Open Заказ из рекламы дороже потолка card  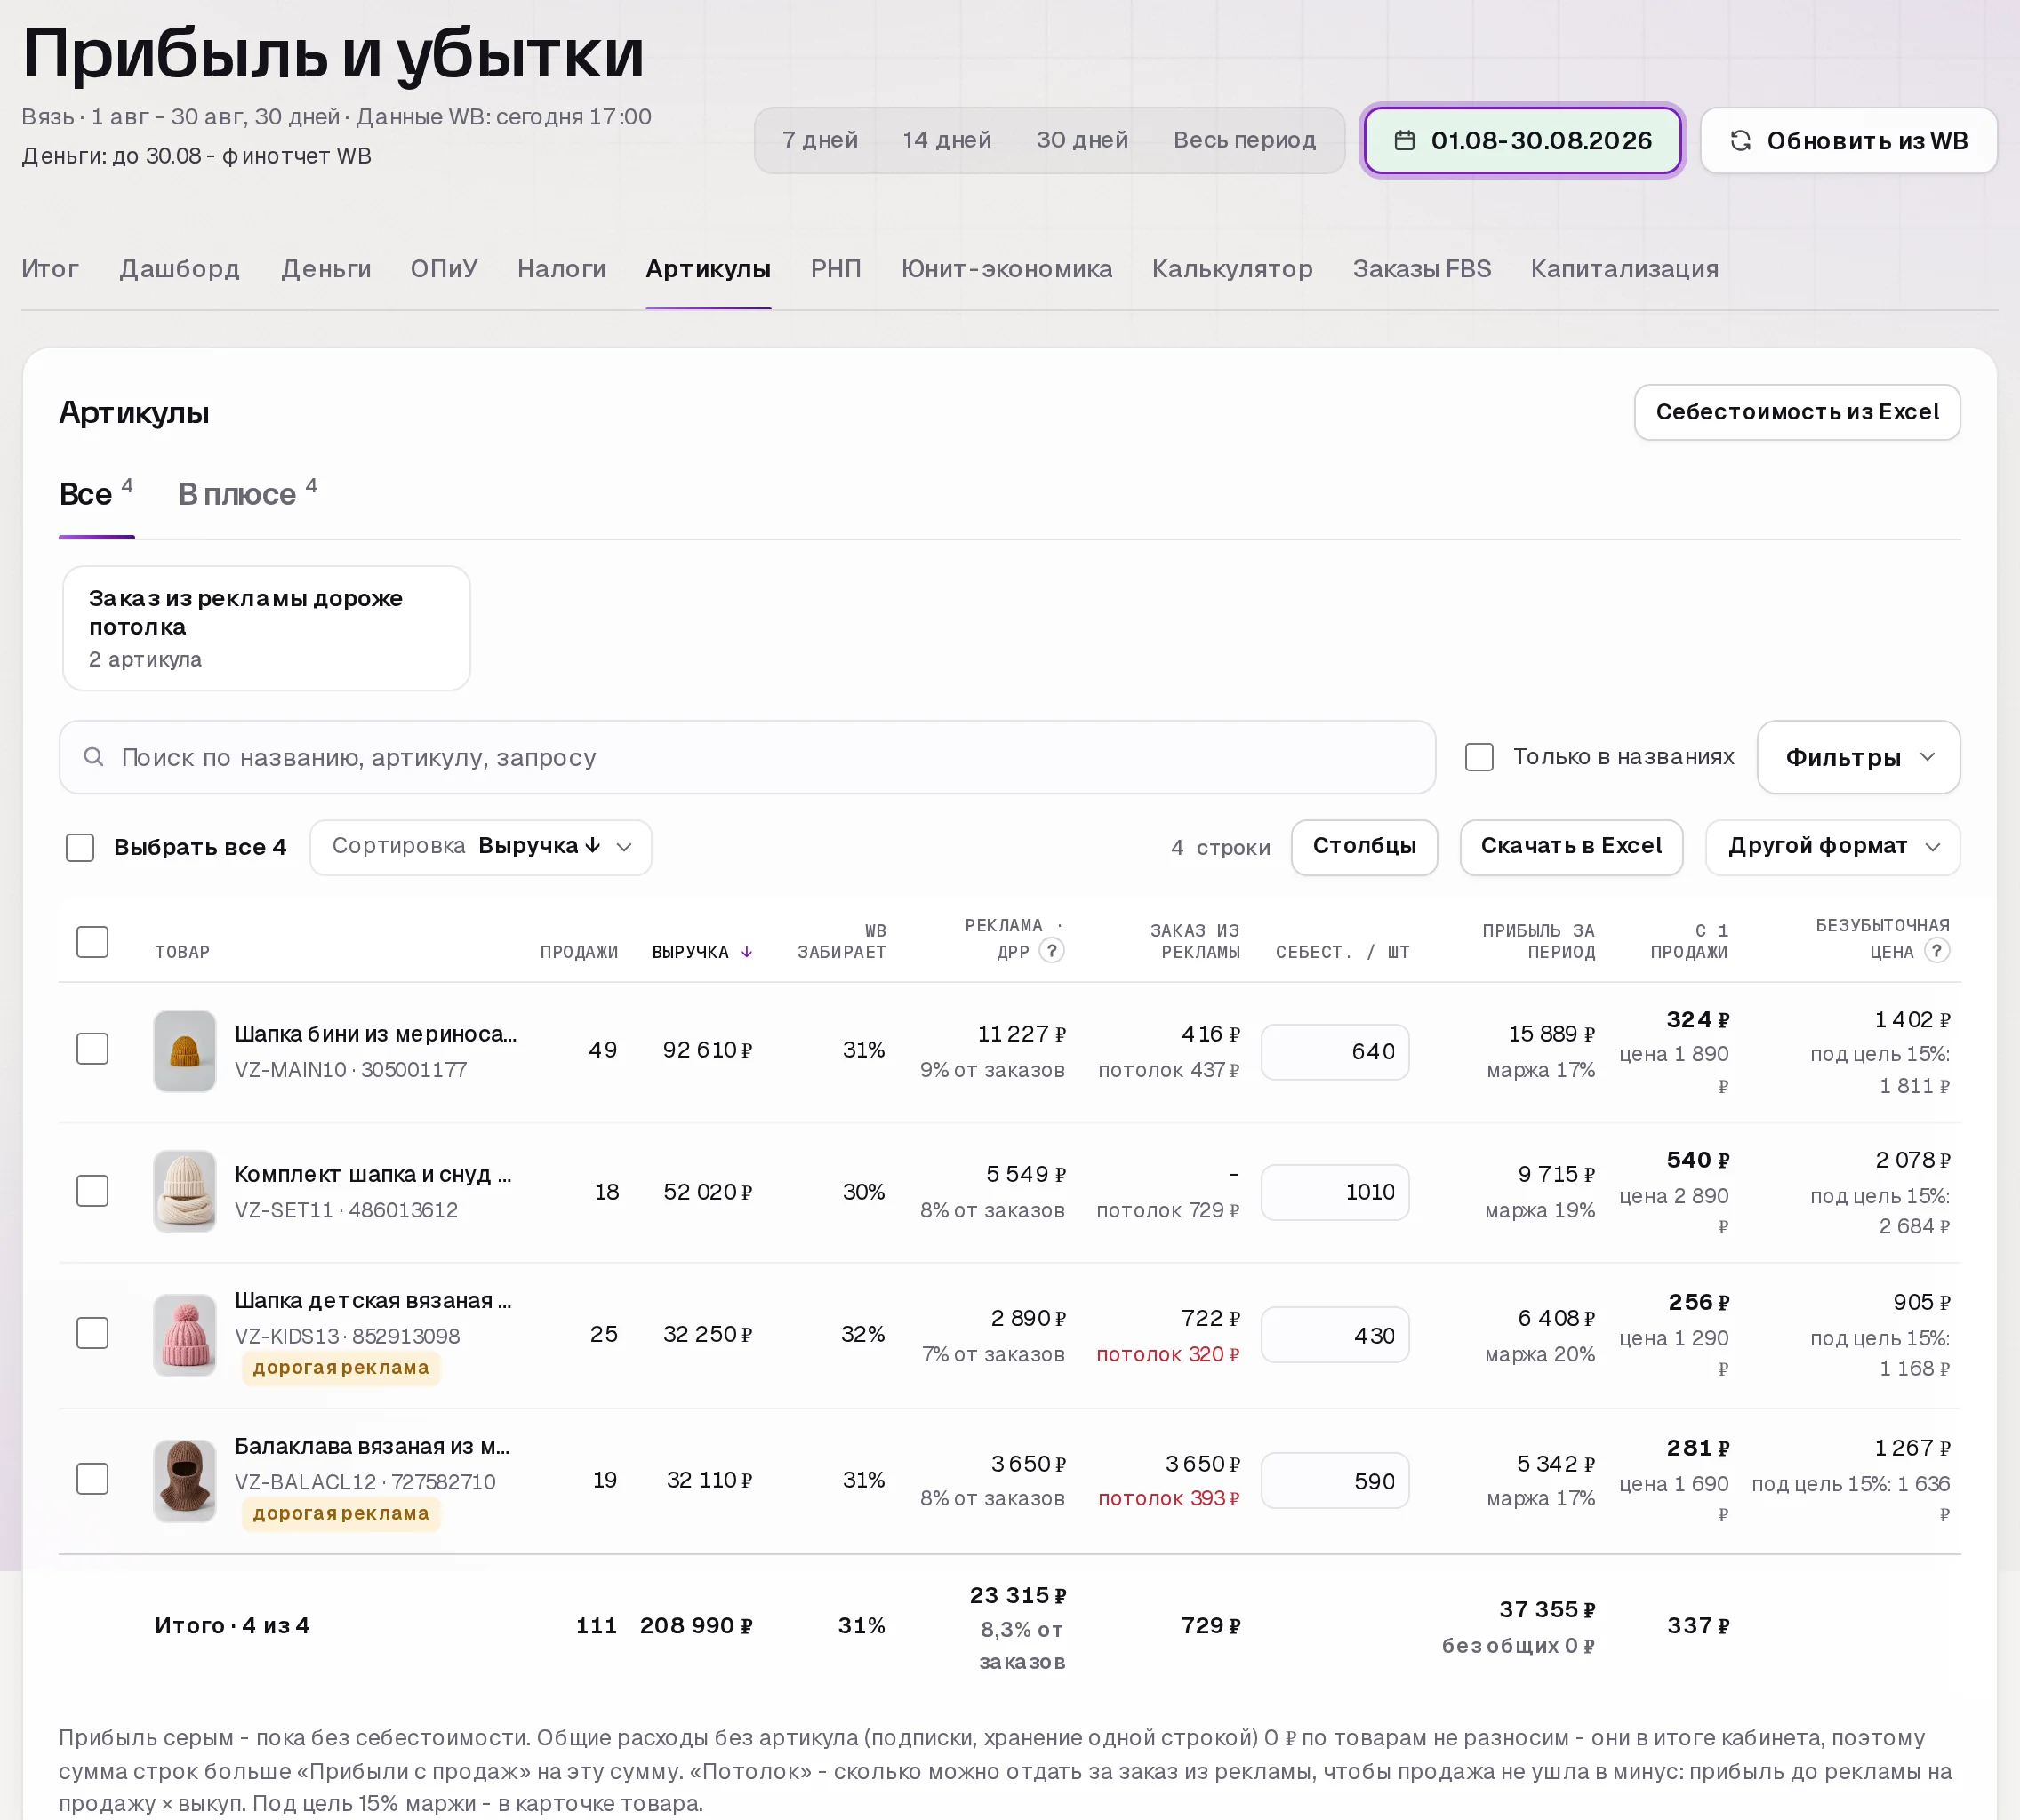pos(266,628)
